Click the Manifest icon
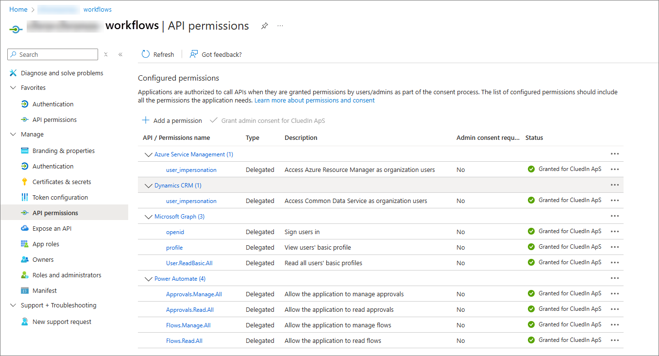Viewport: 659px width, 356px height. point(25,290)
